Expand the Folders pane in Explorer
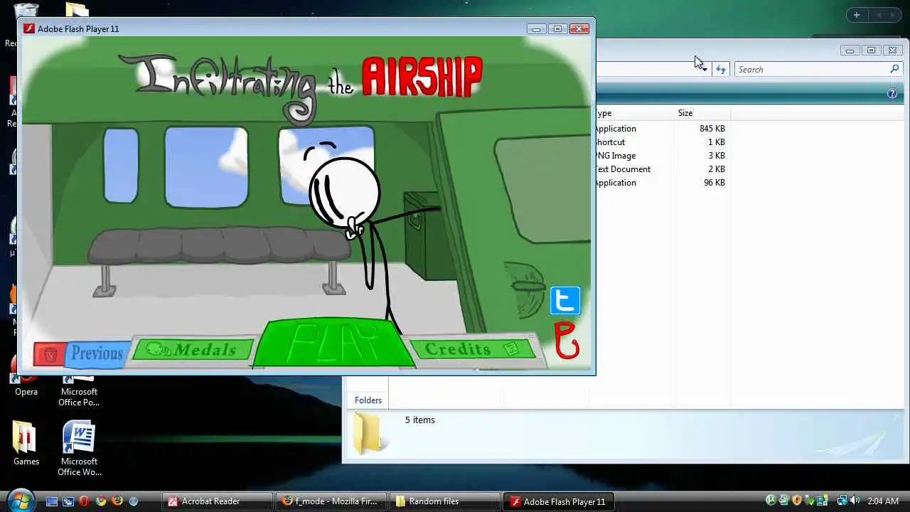This screenshot has height=512, width=910. pyautogui.click(x=368, y=400)
